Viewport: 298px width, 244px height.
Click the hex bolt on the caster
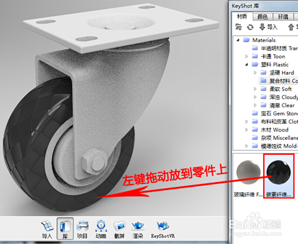click(94, 162)
